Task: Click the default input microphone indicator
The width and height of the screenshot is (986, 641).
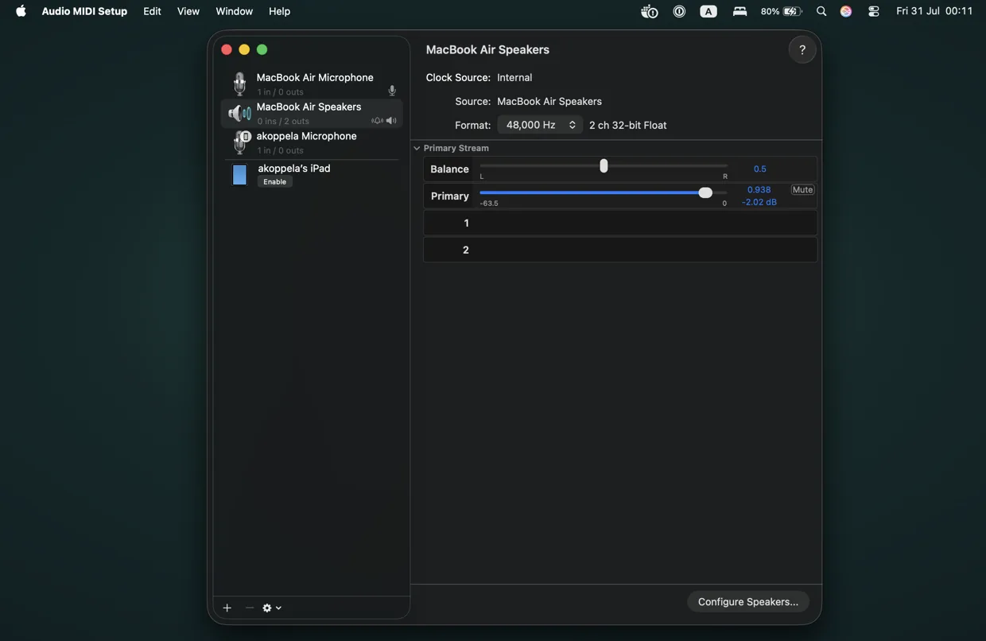Action: (x=392, y=91)
